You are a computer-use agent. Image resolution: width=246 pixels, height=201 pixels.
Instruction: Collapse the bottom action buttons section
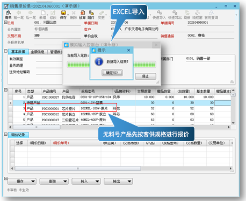[x=5, y=178]
